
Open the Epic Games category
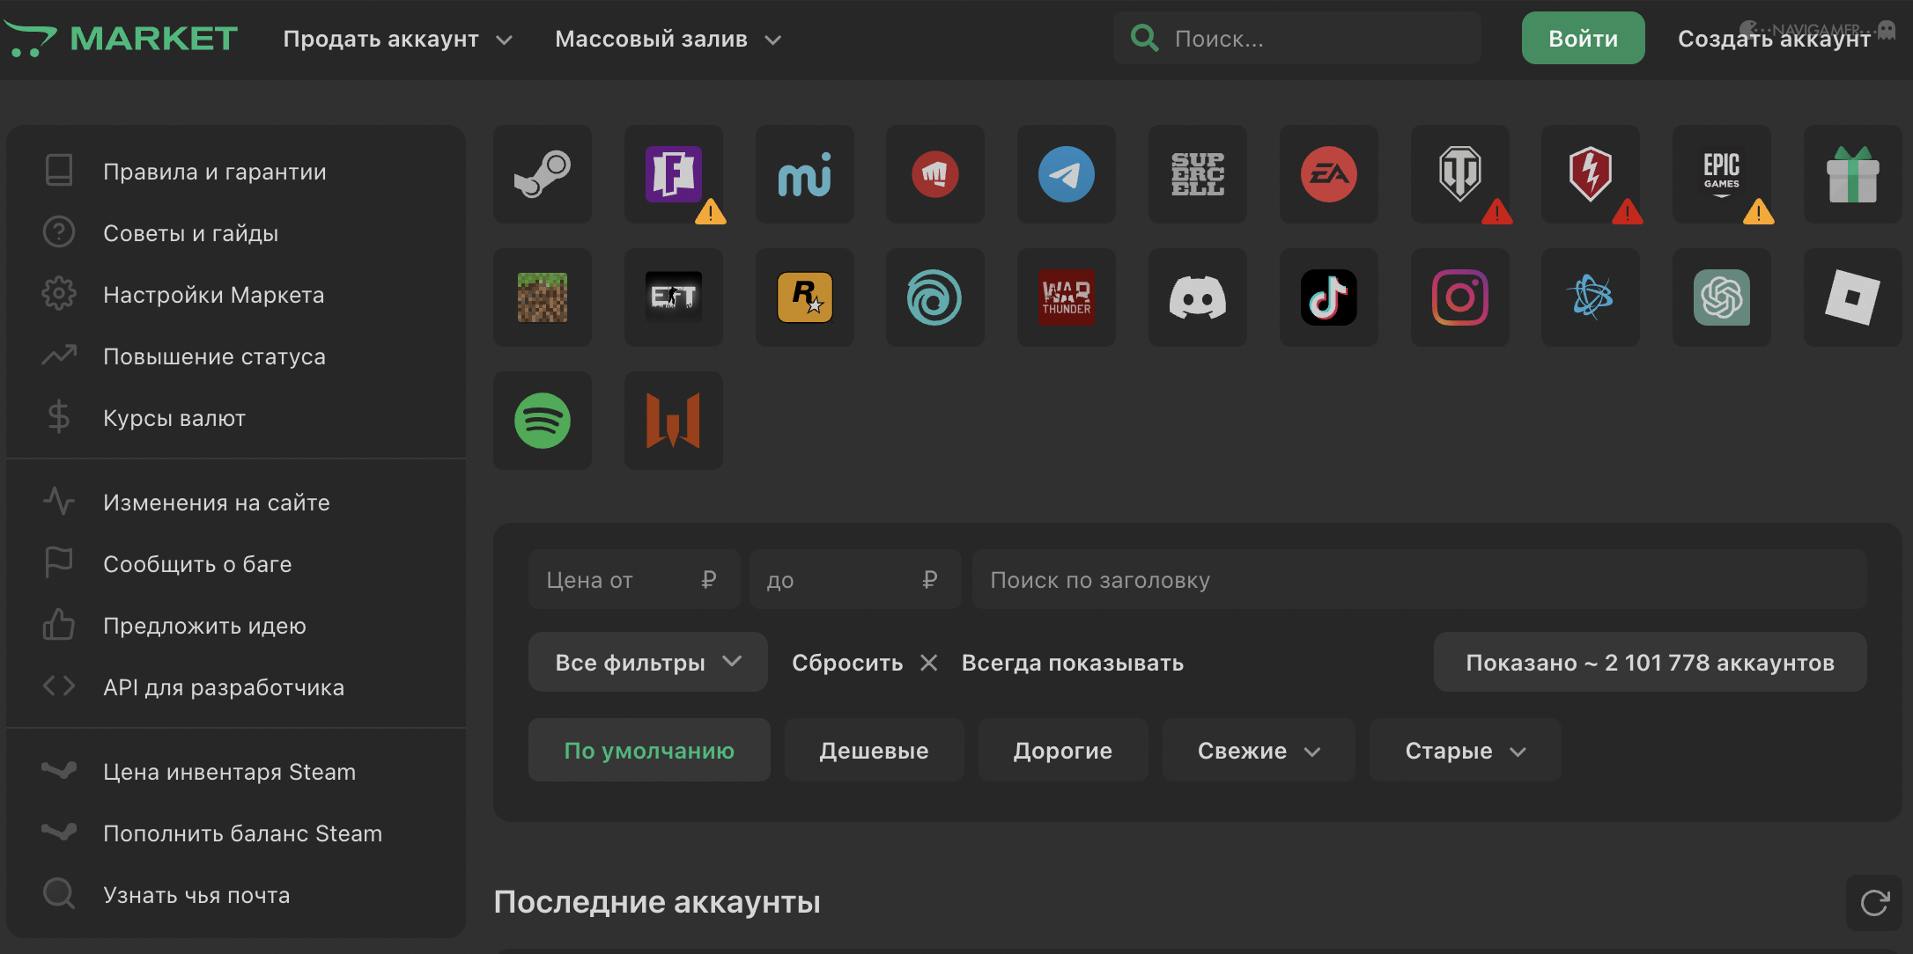click(1722, 174)
